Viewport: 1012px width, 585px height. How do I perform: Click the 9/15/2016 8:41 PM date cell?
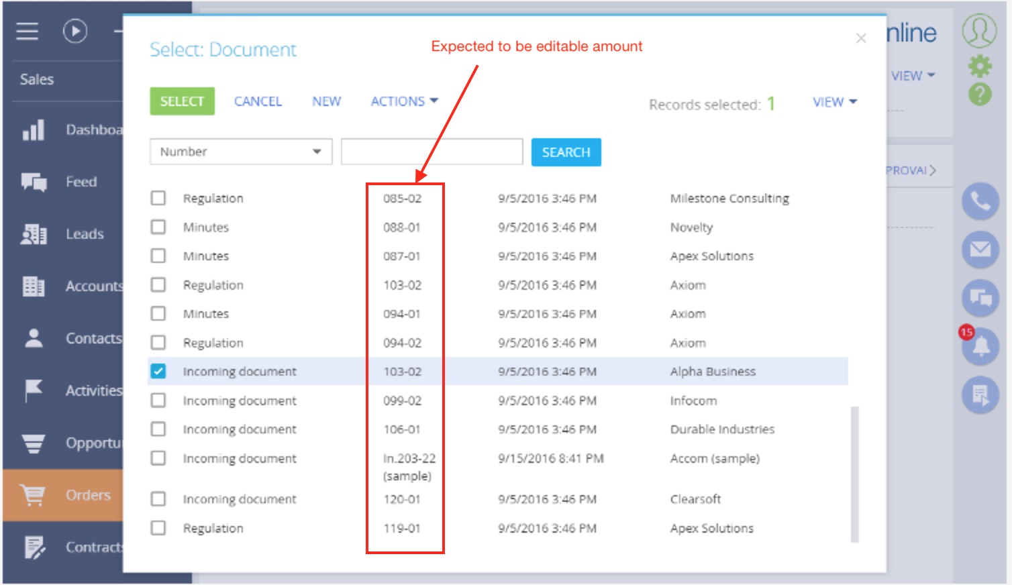pos(551,458)
